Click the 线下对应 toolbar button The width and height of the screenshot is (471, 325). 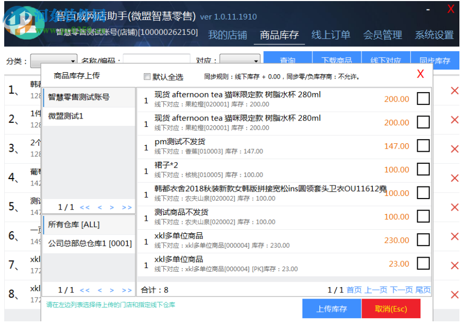tap(387, 60)
